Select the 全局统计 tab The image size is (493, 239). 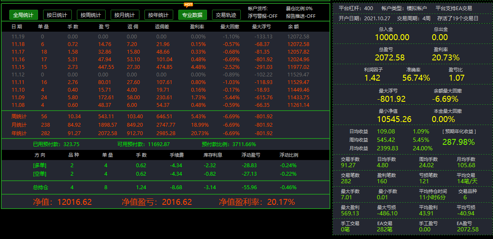pos(24,15)
